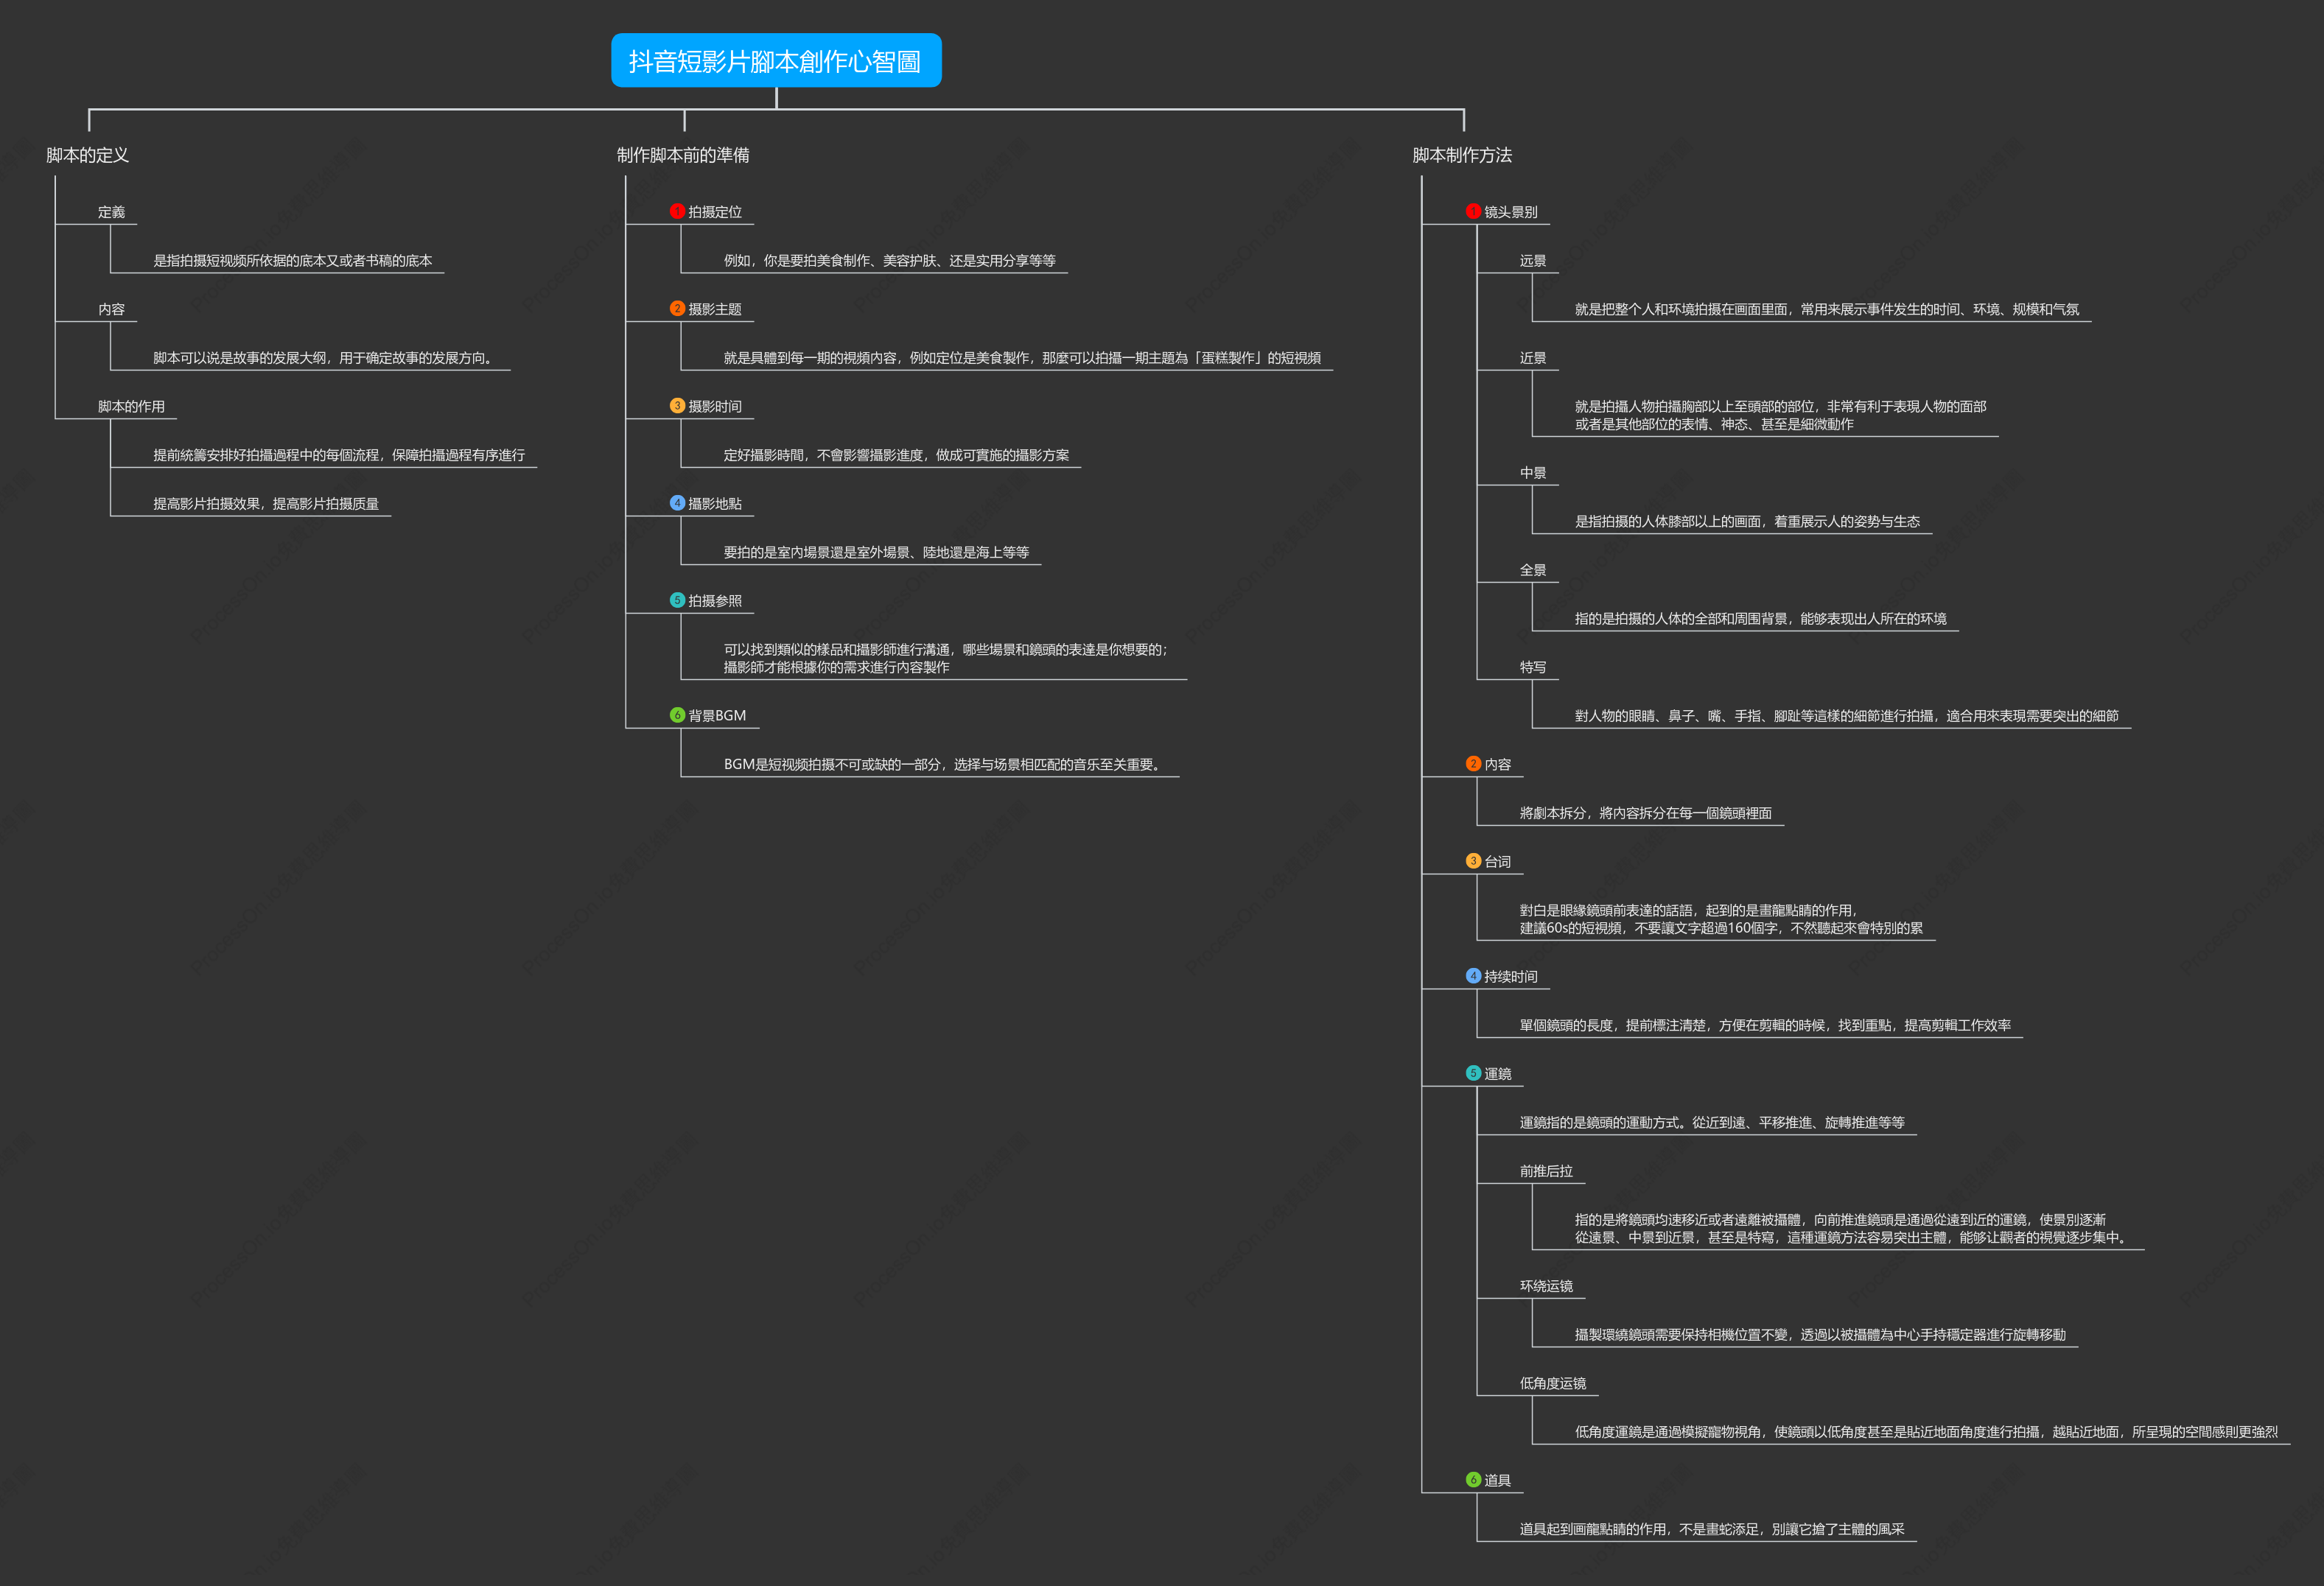Image resolution: width=2324 pixels, height=1586 pixels.
Task: Click the text starting '道具起到画龍點睛的作用'
Action: tap(1712, 1528)
